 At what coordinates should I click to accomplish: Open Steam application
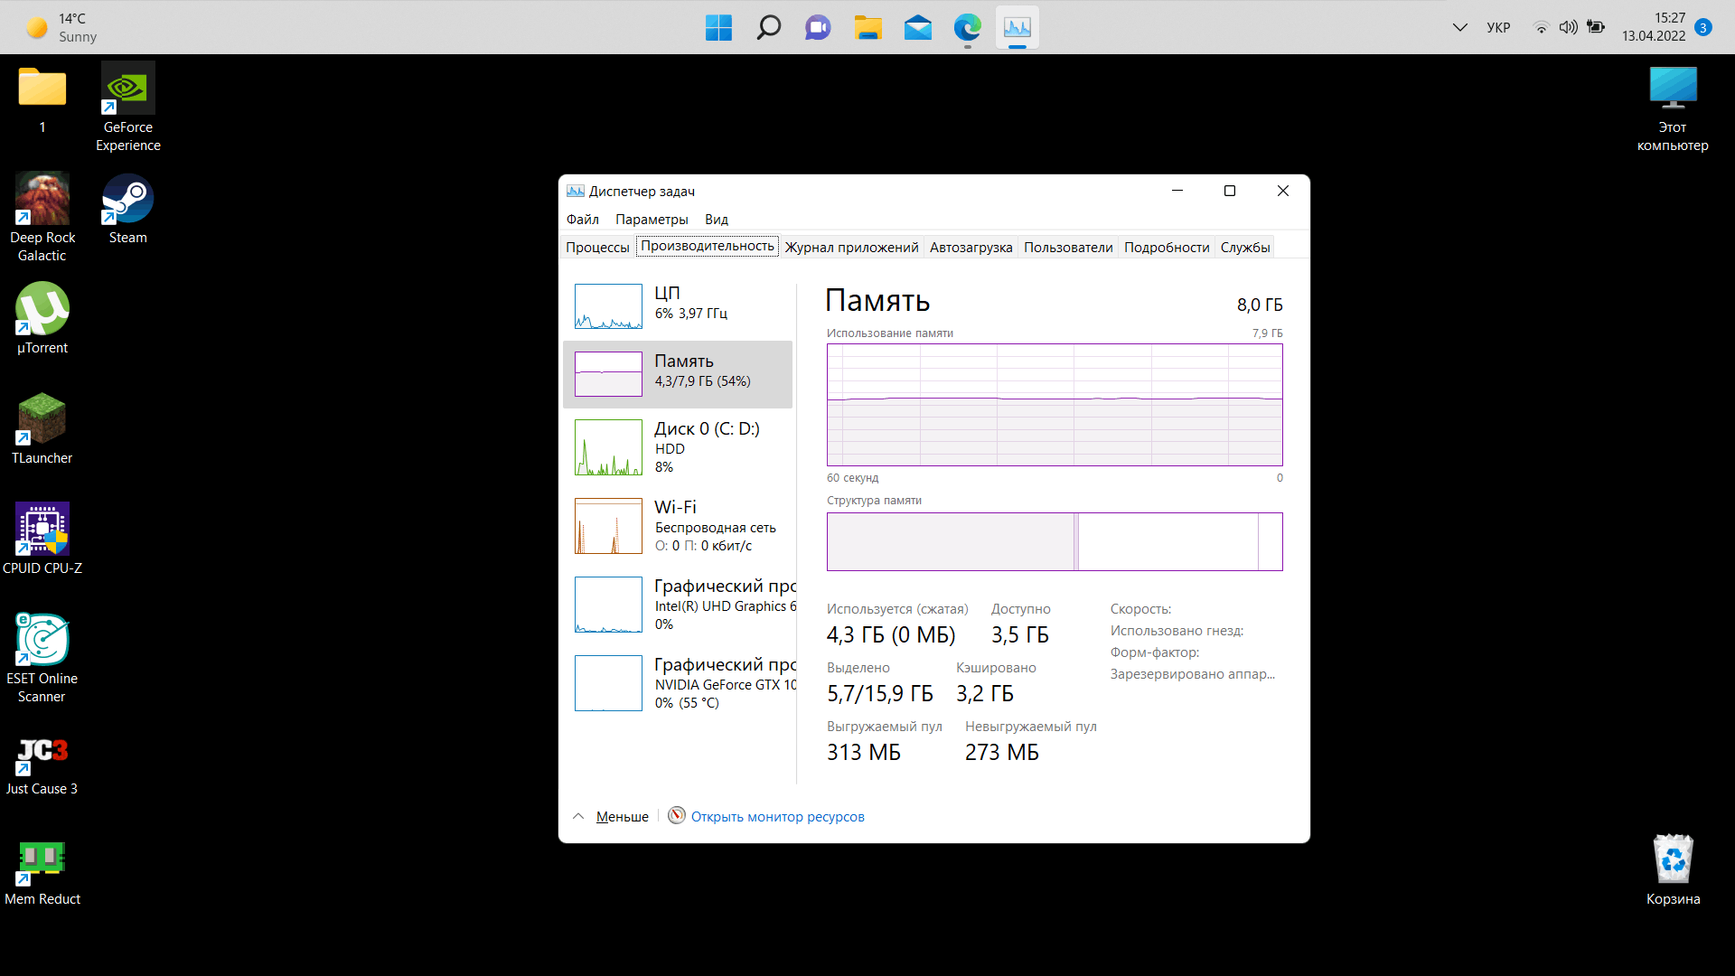tap(127, 203)
